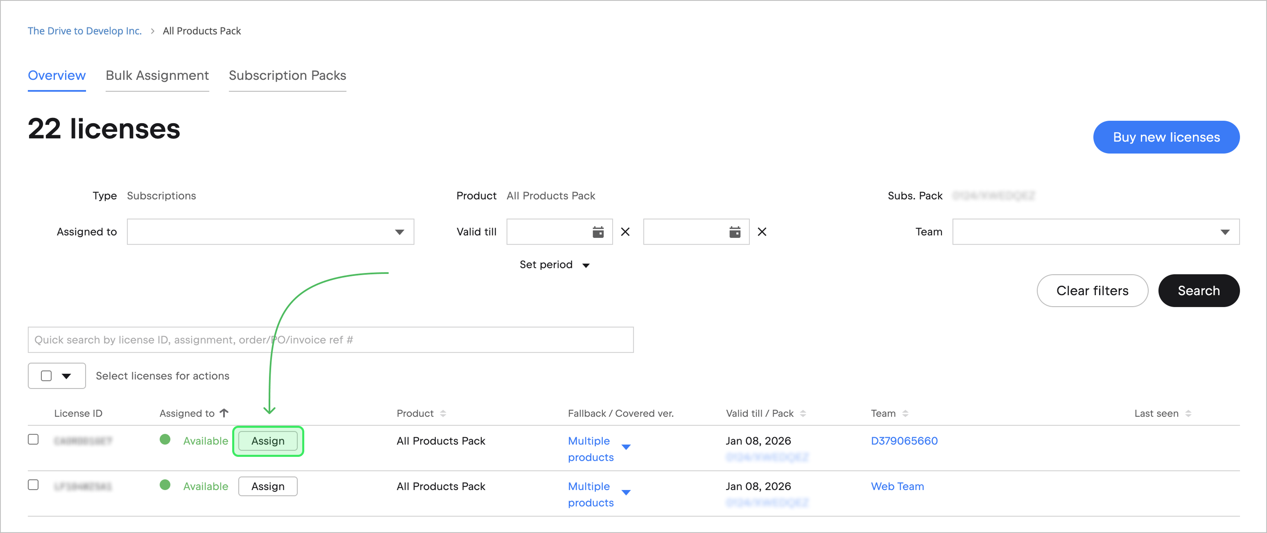Image resolution: width=1267 pixels, height=533 pixels.
Task: Sort by Last seen column
Action: coord(1188,413)
